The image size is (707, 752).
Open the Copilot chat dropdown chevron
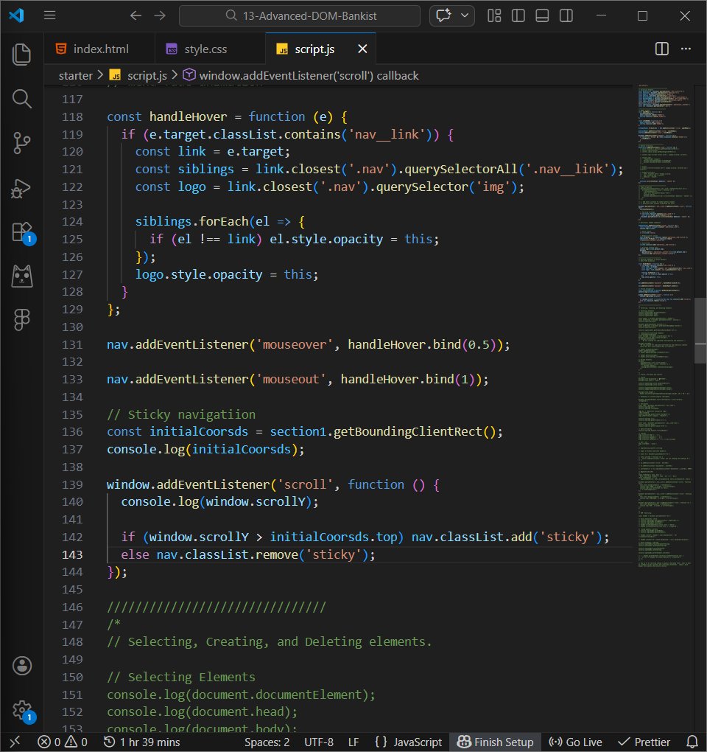[464, 15]
